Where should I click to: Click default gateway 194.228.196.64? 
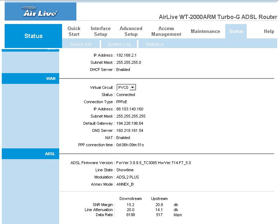(130, 123)
